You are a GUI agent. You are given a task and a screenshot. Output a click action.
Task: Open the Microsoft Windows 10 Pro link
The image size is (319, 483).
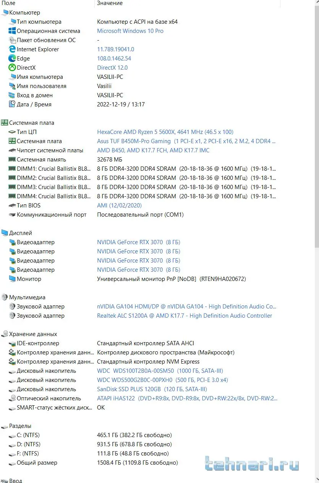[130, 31]
